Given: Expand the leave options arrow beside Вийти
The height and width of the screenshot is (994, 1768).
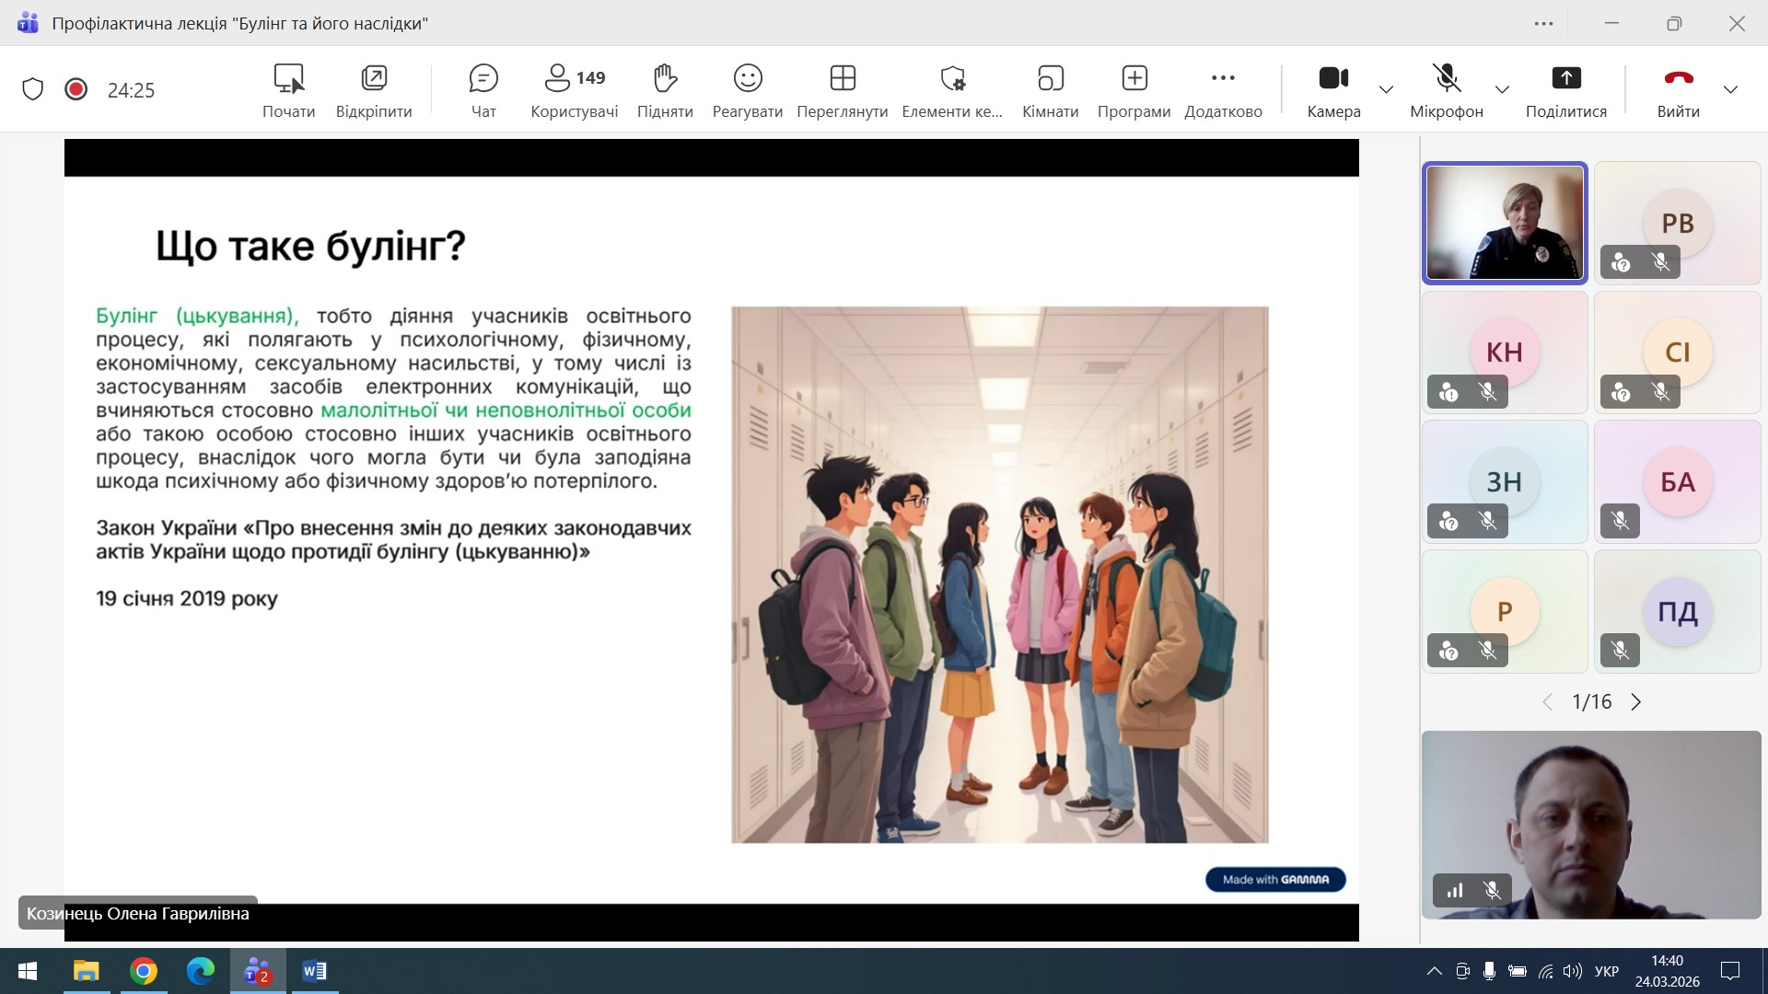Looking at the screenshot, I should tap(1730, 89).
